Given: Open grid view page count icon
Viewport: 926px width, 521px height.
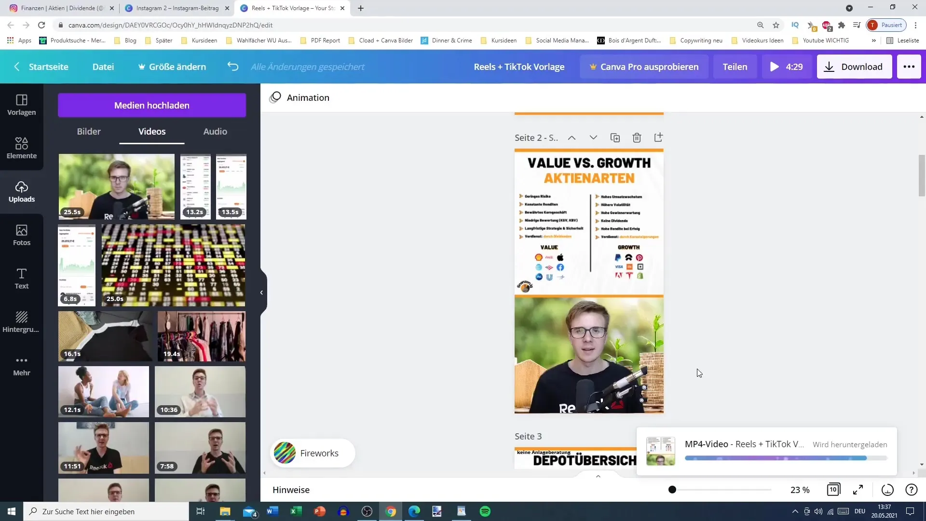Looking at the screenshot, I should 833,490.
